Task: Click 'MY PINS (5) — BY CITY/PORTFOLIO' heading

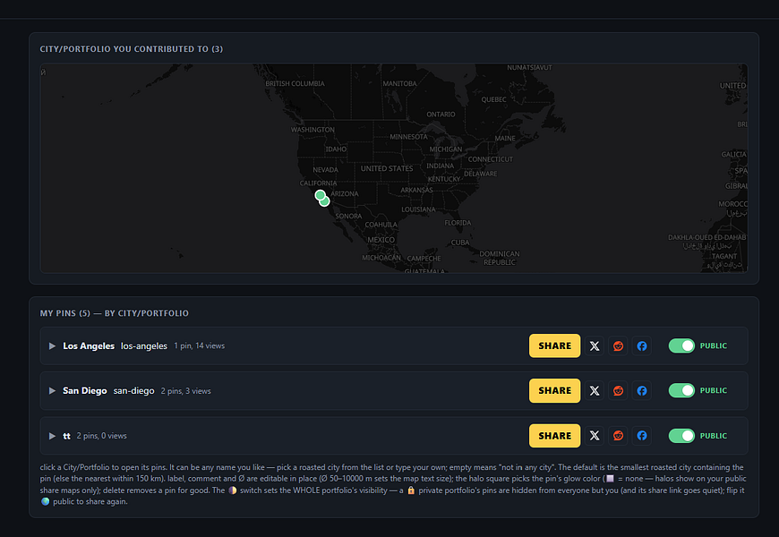Action: (115, 313)
